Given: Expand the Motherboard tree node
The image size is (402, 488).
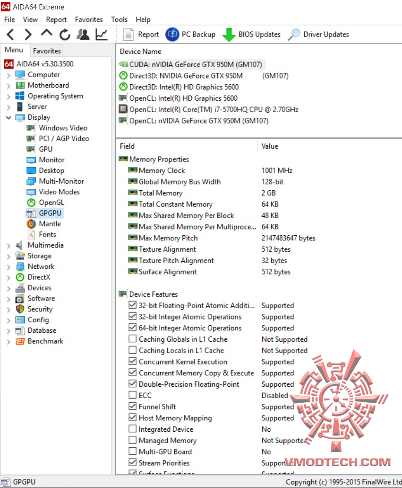Looking at the screenshot, I should click(9, 86).
